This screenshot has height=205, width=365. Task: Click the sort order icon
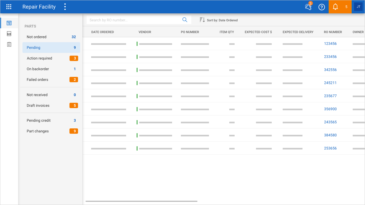click(x=202, y=20)
